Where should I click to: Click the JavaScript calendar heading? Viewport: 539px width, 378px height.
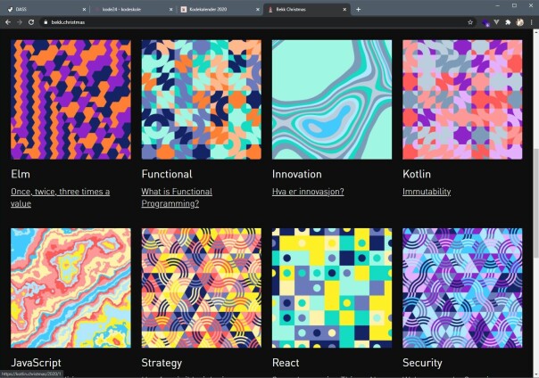click(36, 363)
